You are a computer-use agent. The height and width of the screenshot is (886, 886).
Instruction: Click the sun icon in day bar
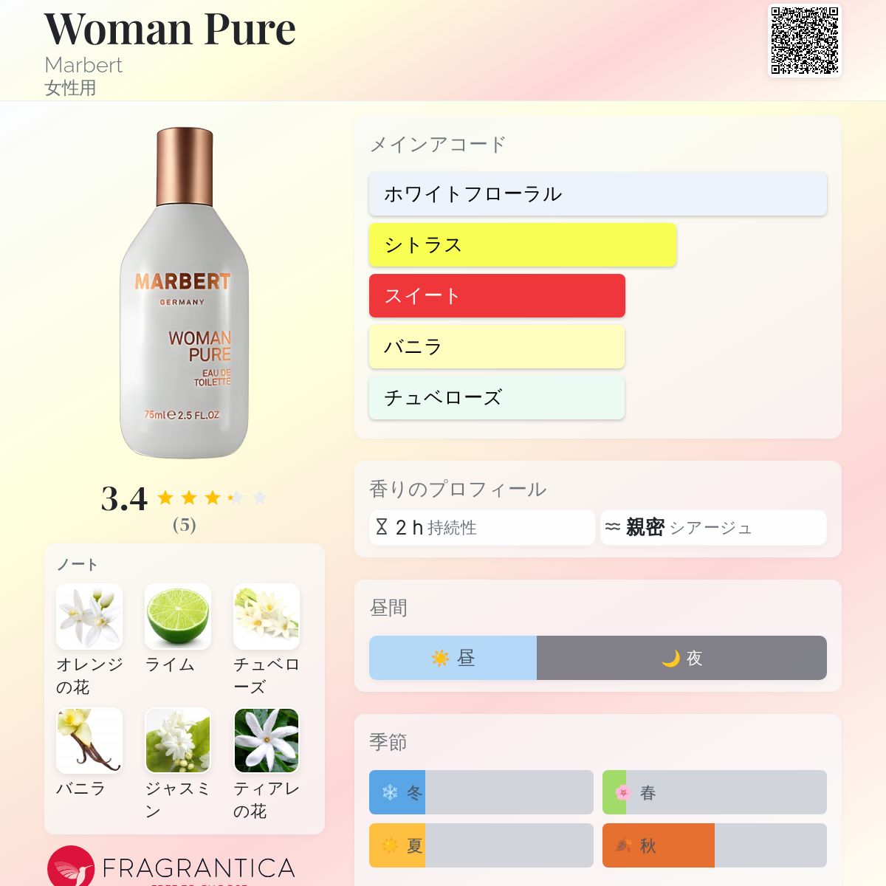click(440, 658)
